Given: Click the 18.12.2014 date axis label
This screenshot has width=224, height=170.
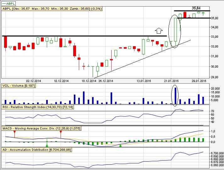Looking at the screenshot, I should [x=88, y=81].
